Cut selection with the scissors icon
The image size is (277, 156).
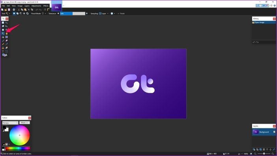coord(19,10)
